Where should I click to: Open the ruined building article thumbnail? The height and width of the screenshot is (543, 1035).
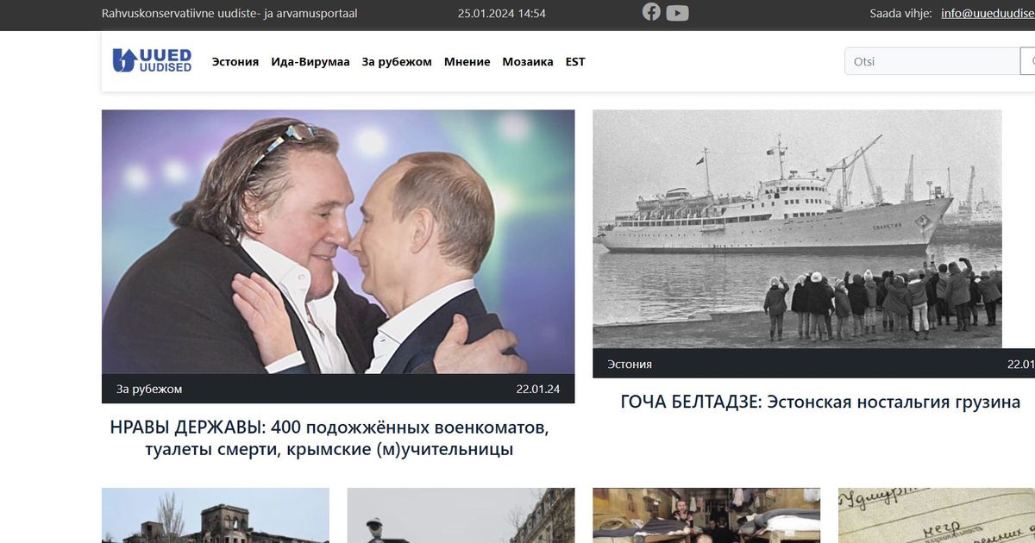[216, 515]
